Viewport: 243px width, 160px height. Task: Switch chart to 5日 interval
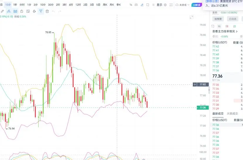98,5
